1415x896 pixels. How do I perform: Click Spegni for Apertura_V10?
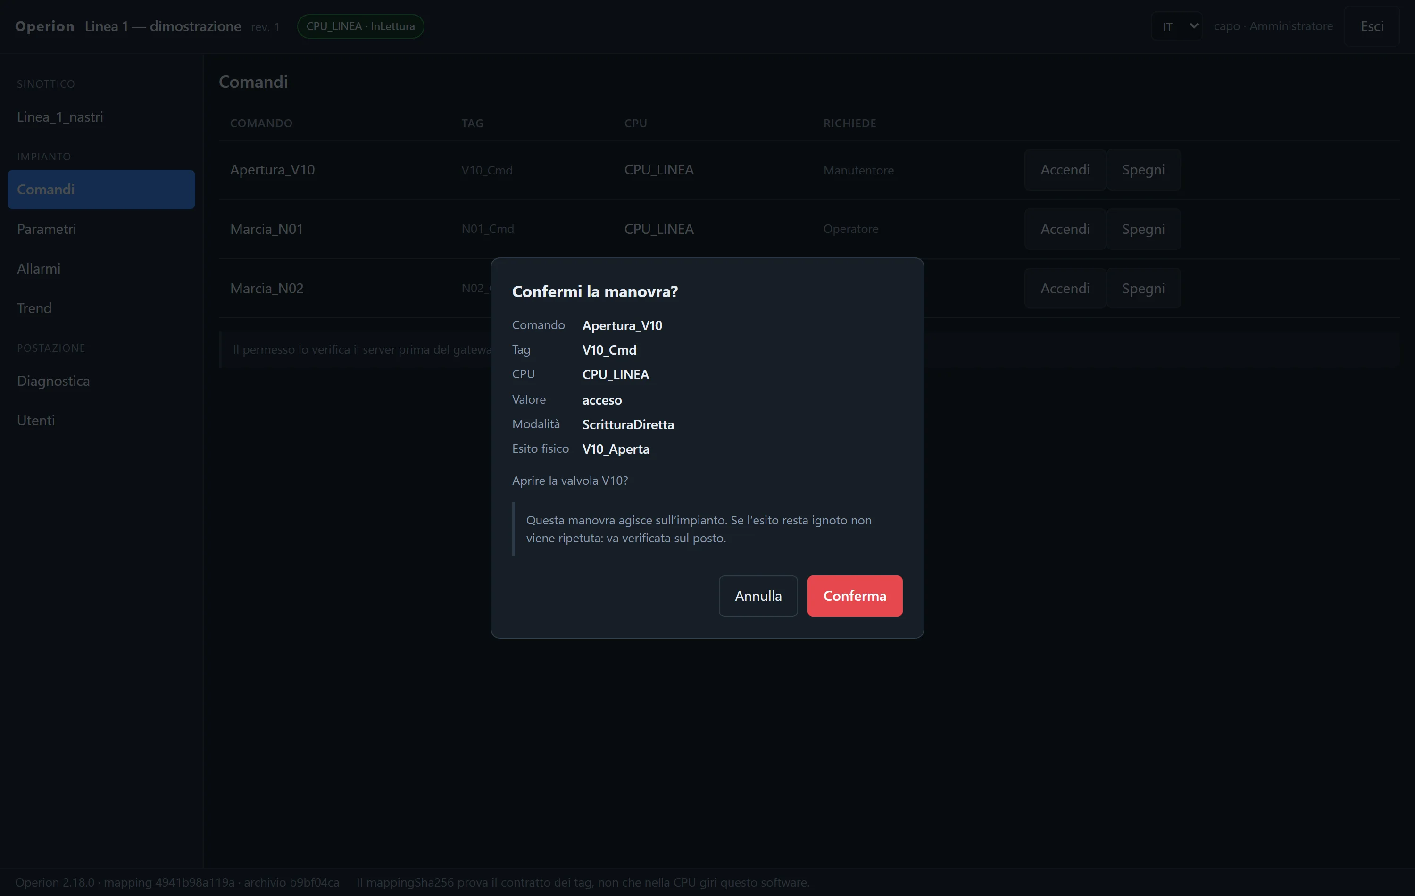pos(1143,170)
